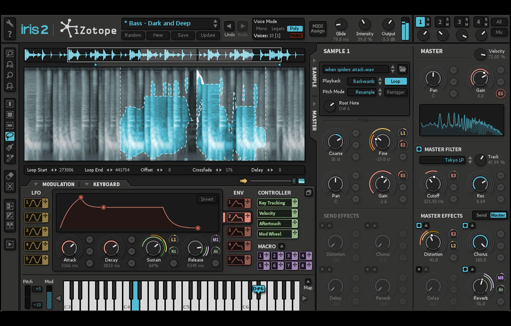Viewport: 511px width, 326px height.
Task: Select the Lasso selection tool
Action: (10, 136)
